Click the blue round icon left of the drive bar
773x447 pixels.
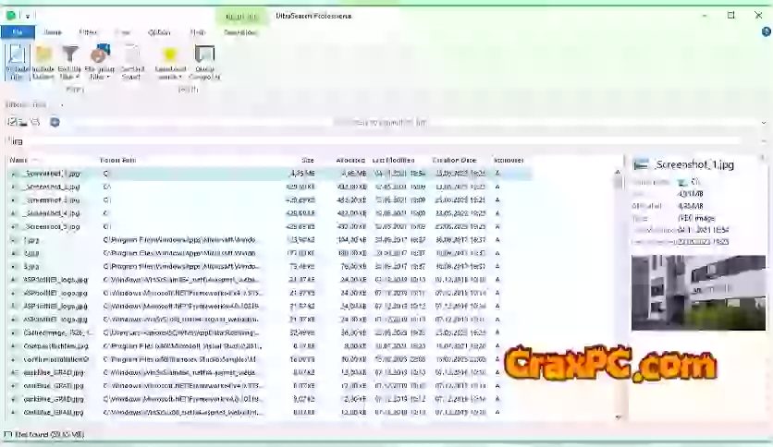click(x=55, y=122)
